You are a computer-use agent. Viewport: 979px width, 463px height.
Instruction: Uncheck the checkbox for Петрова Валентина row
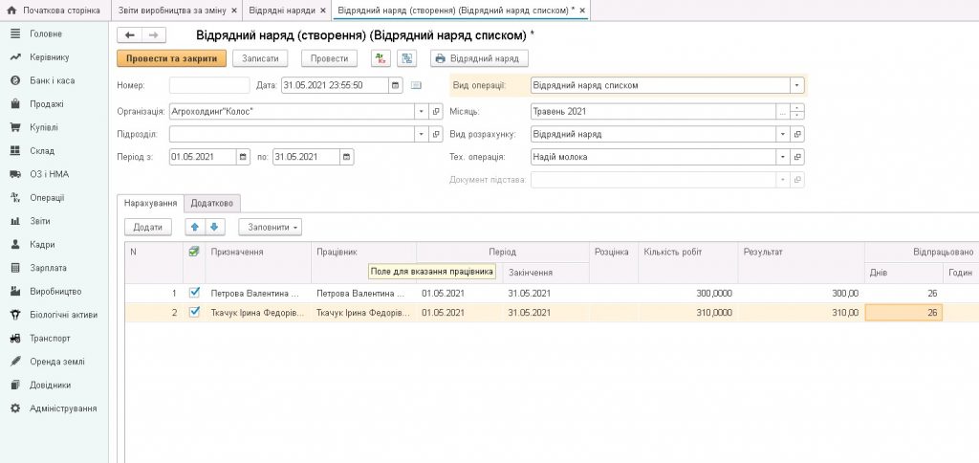[195, 293]
